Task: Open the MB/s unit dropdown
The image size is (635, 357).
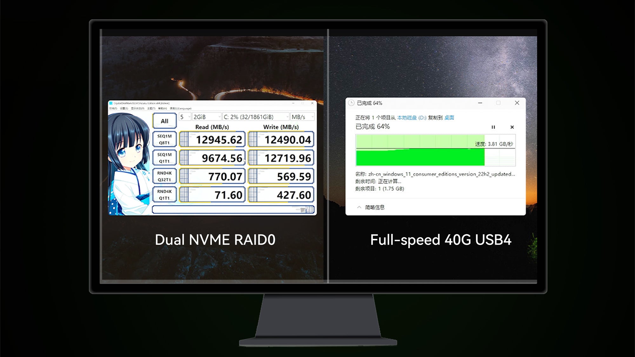Action: (303, 117)
